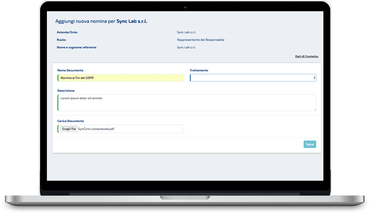Click the Salva button
370x213 pixels.
[x=310, y=144]
